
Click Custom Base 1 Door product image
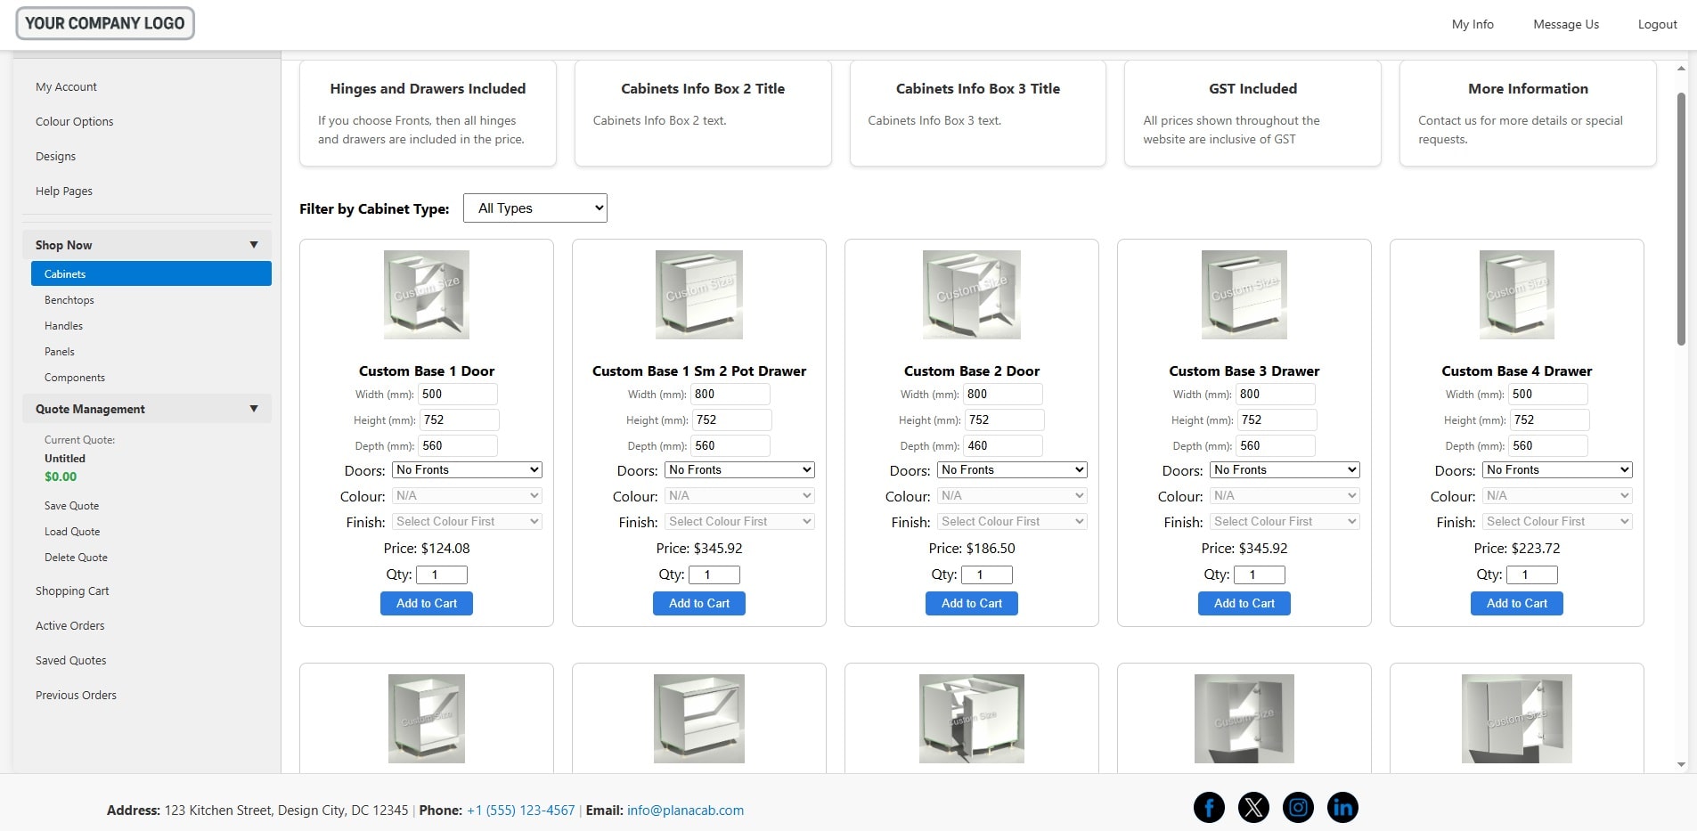pyautogui.click(x=426, y=295)
